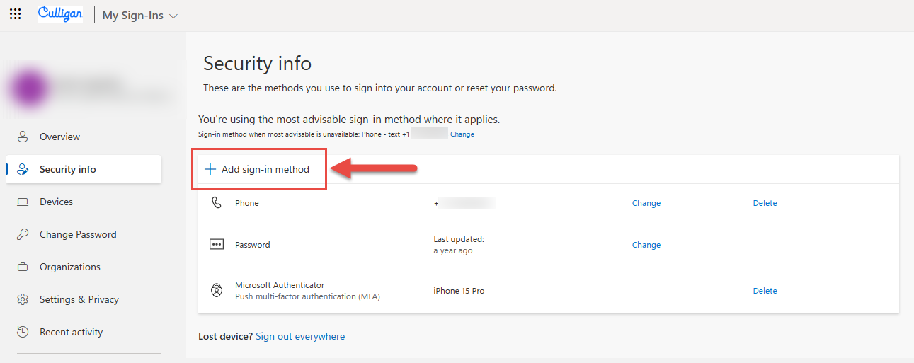Image resolution: width=914 pixels, height=363 pixels.
Task: Change the default sign-in method link
Action: coord(462,134)
